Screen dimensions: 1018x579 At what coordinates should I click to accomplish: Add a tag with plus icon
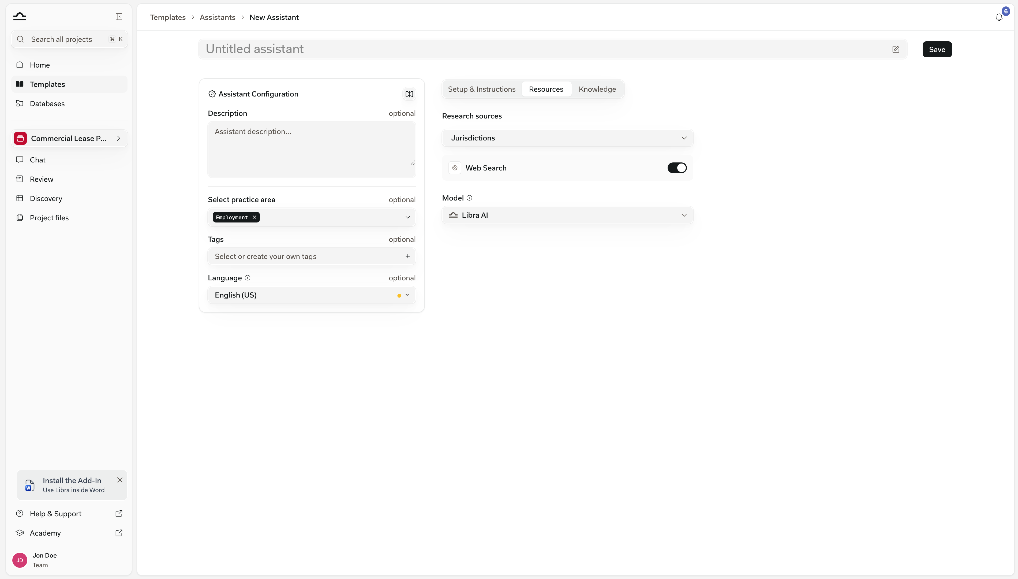[x=407, y=257]
